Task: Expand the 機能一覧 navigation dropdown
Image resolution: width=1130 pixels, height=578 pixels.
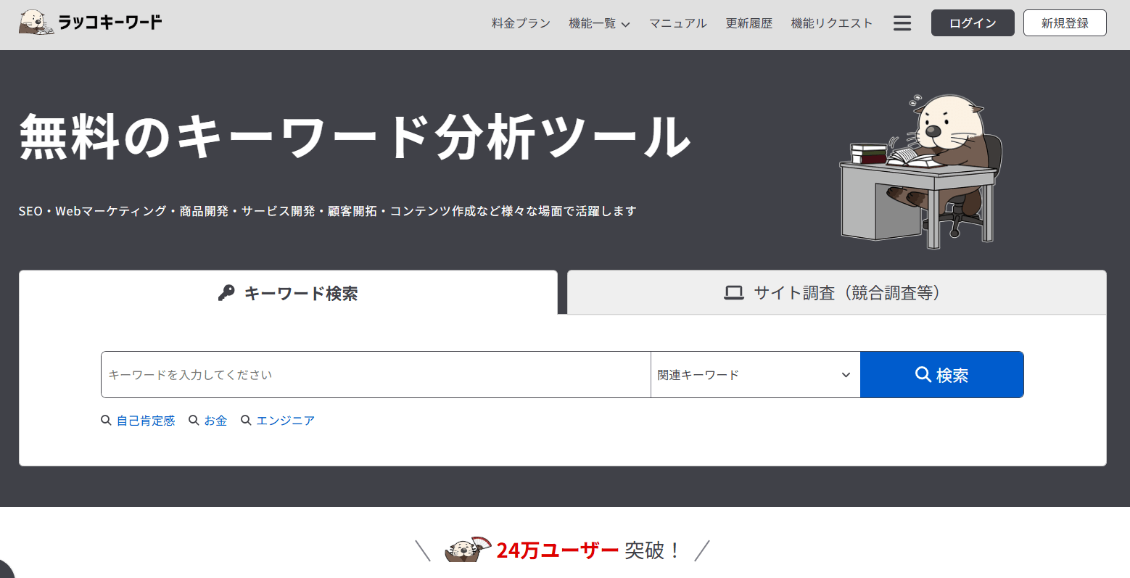Action: [x=599, y=22]
